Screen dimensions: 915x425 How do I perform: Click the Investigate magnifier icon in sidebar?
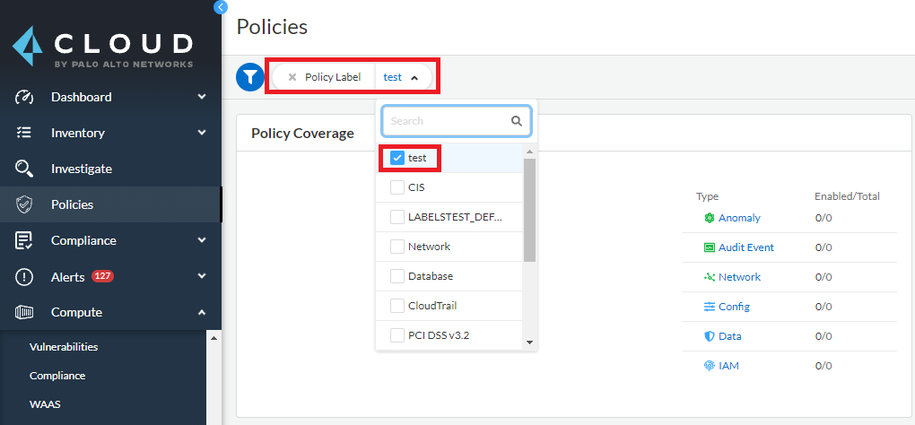pyautogui.click(x=25, y=169)
